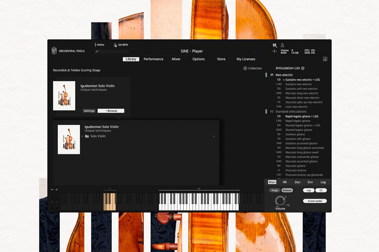Click the Solo Violin folder icon
Screen dimensions: 379x252
point(87,136)
